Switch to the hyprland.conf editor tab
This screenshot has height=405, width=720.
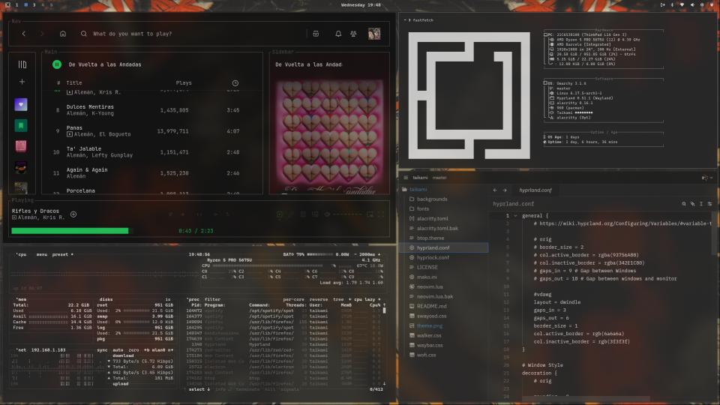[535, 190]
